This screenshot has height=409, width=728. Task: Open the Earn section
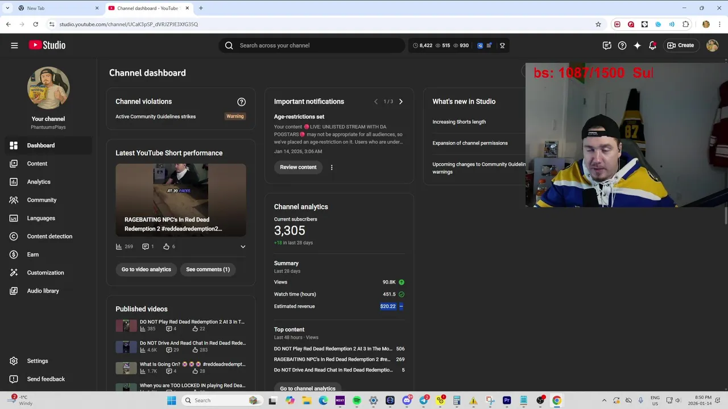(48, 254)
